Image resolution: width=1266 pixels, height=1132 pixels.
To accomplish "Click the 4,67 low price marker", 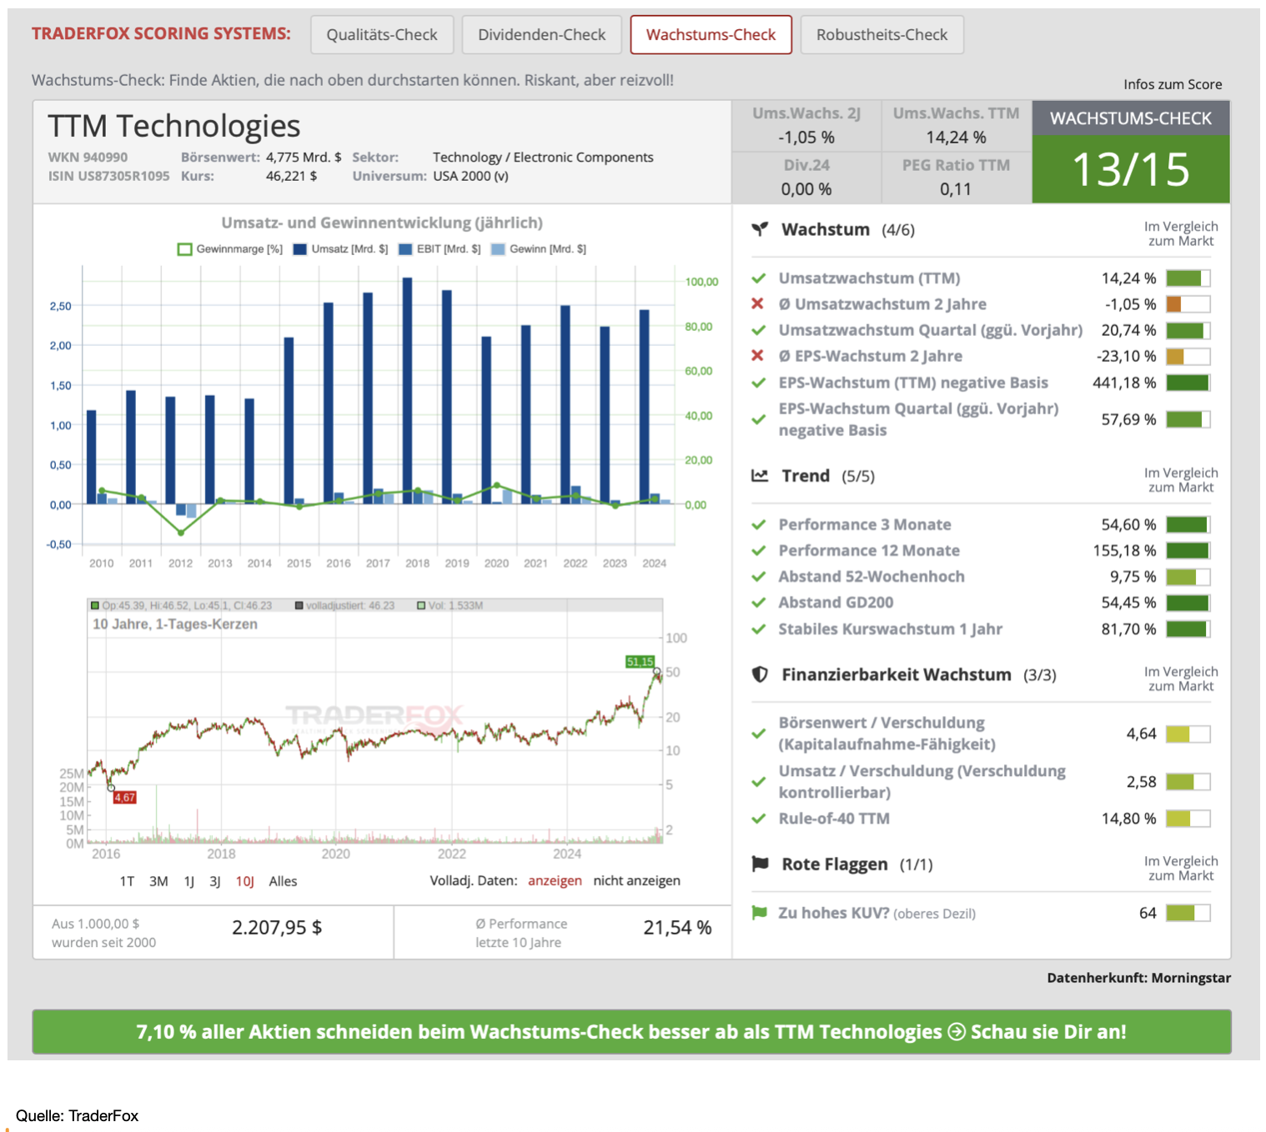I will click(x=124, y=798).
